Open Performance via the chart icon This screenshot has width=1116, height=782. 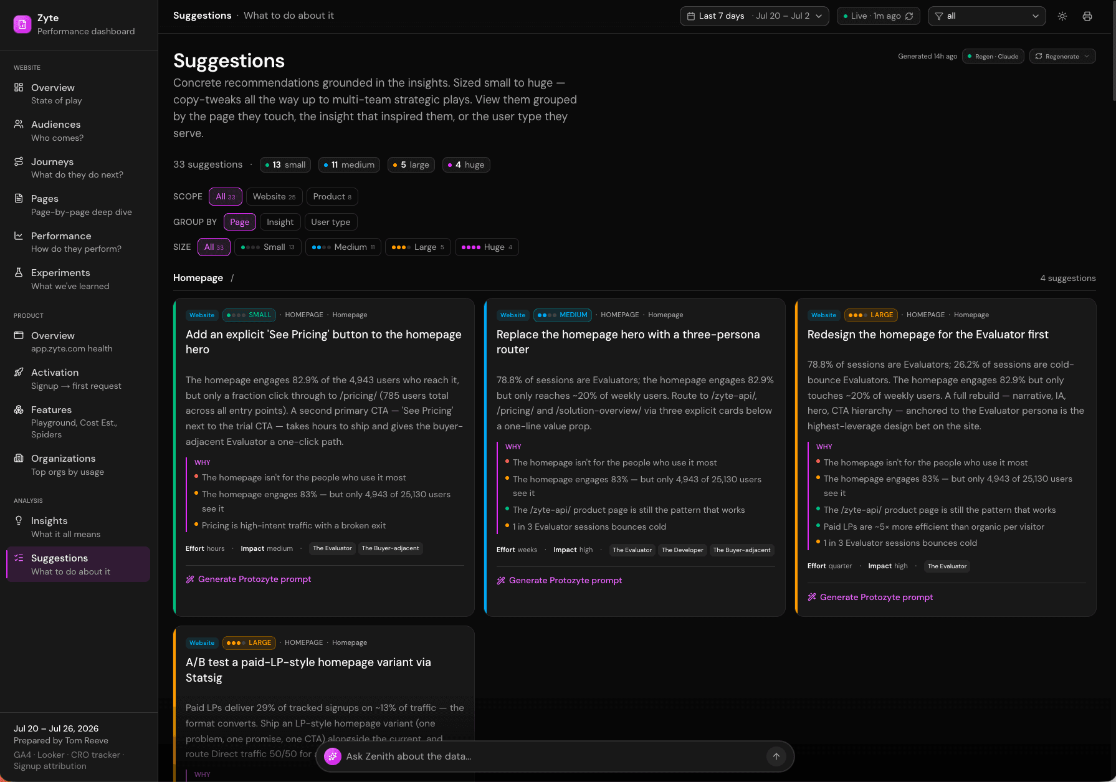[x=19, y=236]
